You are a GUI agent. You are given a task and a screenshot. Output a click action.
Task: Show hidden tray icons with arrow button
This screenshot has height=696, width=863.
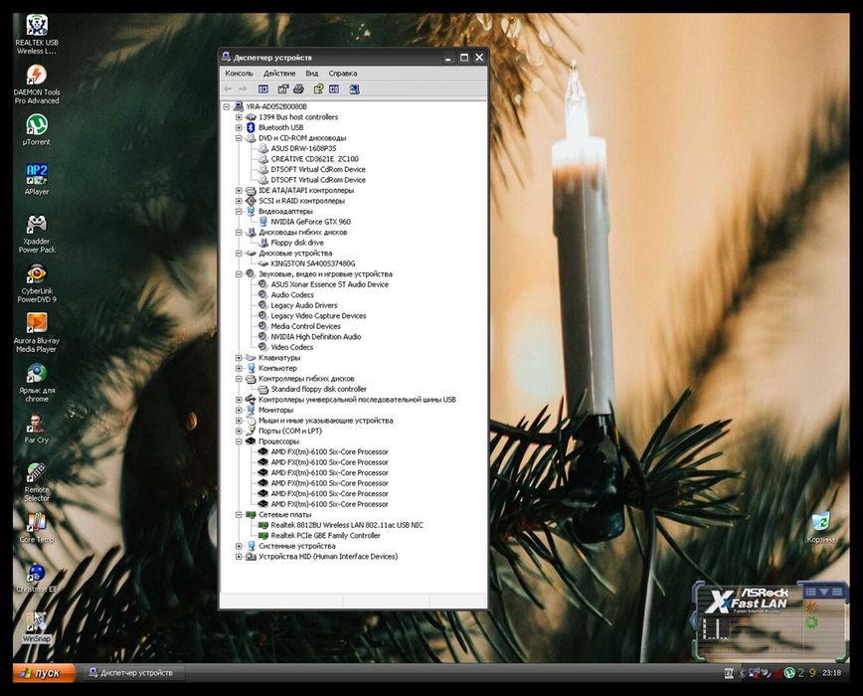point(742,673)
